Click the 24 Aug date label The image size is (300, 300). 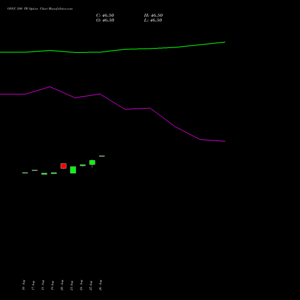pyautogui.click(x=81, y=285)
